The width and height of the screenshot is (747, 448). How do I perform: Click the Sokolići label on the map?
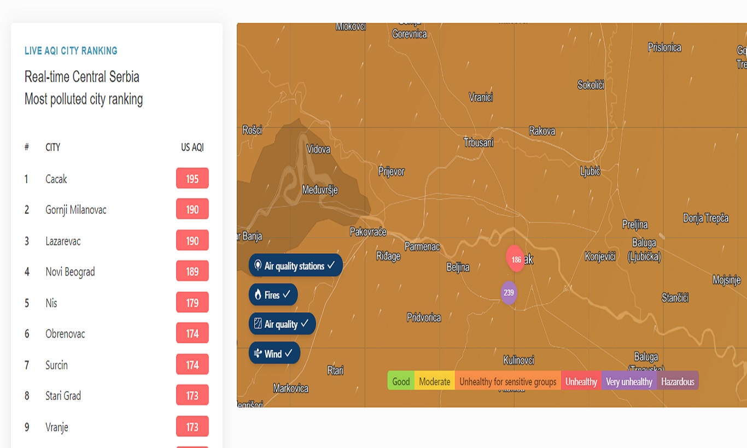point(591,85)
